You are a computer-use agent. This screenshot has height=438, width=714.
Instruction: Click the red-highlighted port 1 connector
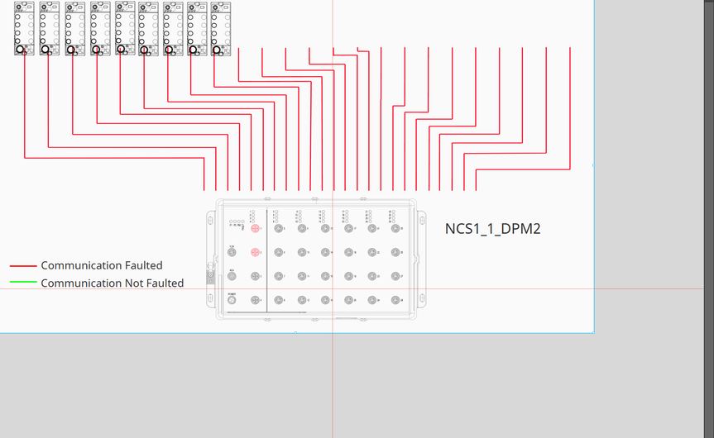pyautogui.click(x=256, y=228)
